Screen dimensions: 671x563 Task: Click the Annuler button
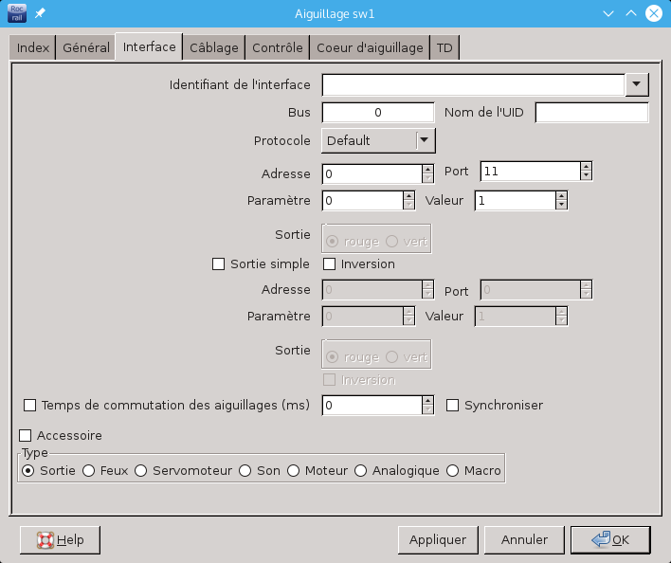coord(524,540)
